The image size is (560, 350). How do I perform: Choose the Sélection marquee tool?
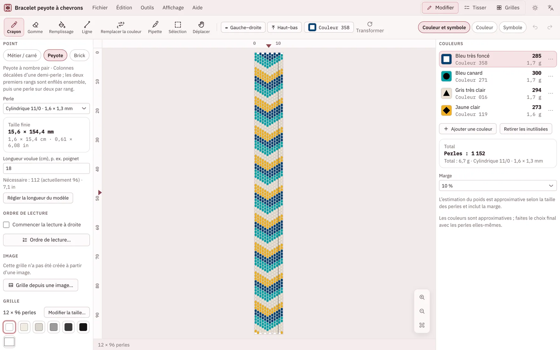[178, 27]
